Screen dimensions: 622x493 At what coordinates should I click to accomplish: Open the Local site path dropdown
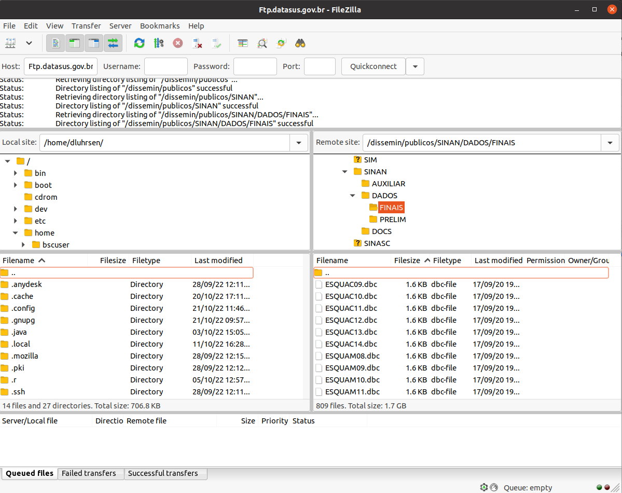pos(299,143)
